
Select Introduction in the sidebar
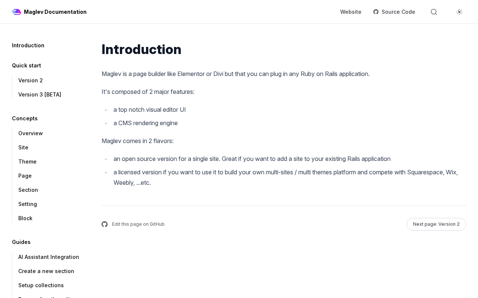click(28, 45)
